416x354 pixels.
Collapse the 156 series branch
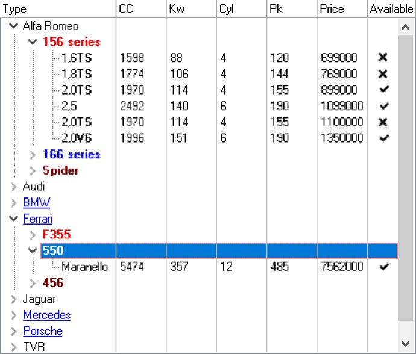[33, 42]
